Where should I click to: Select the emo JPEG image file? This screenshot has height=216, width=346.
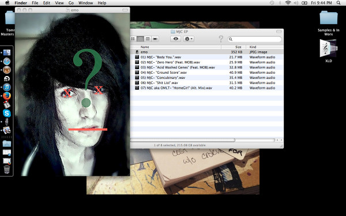point(207,52)
